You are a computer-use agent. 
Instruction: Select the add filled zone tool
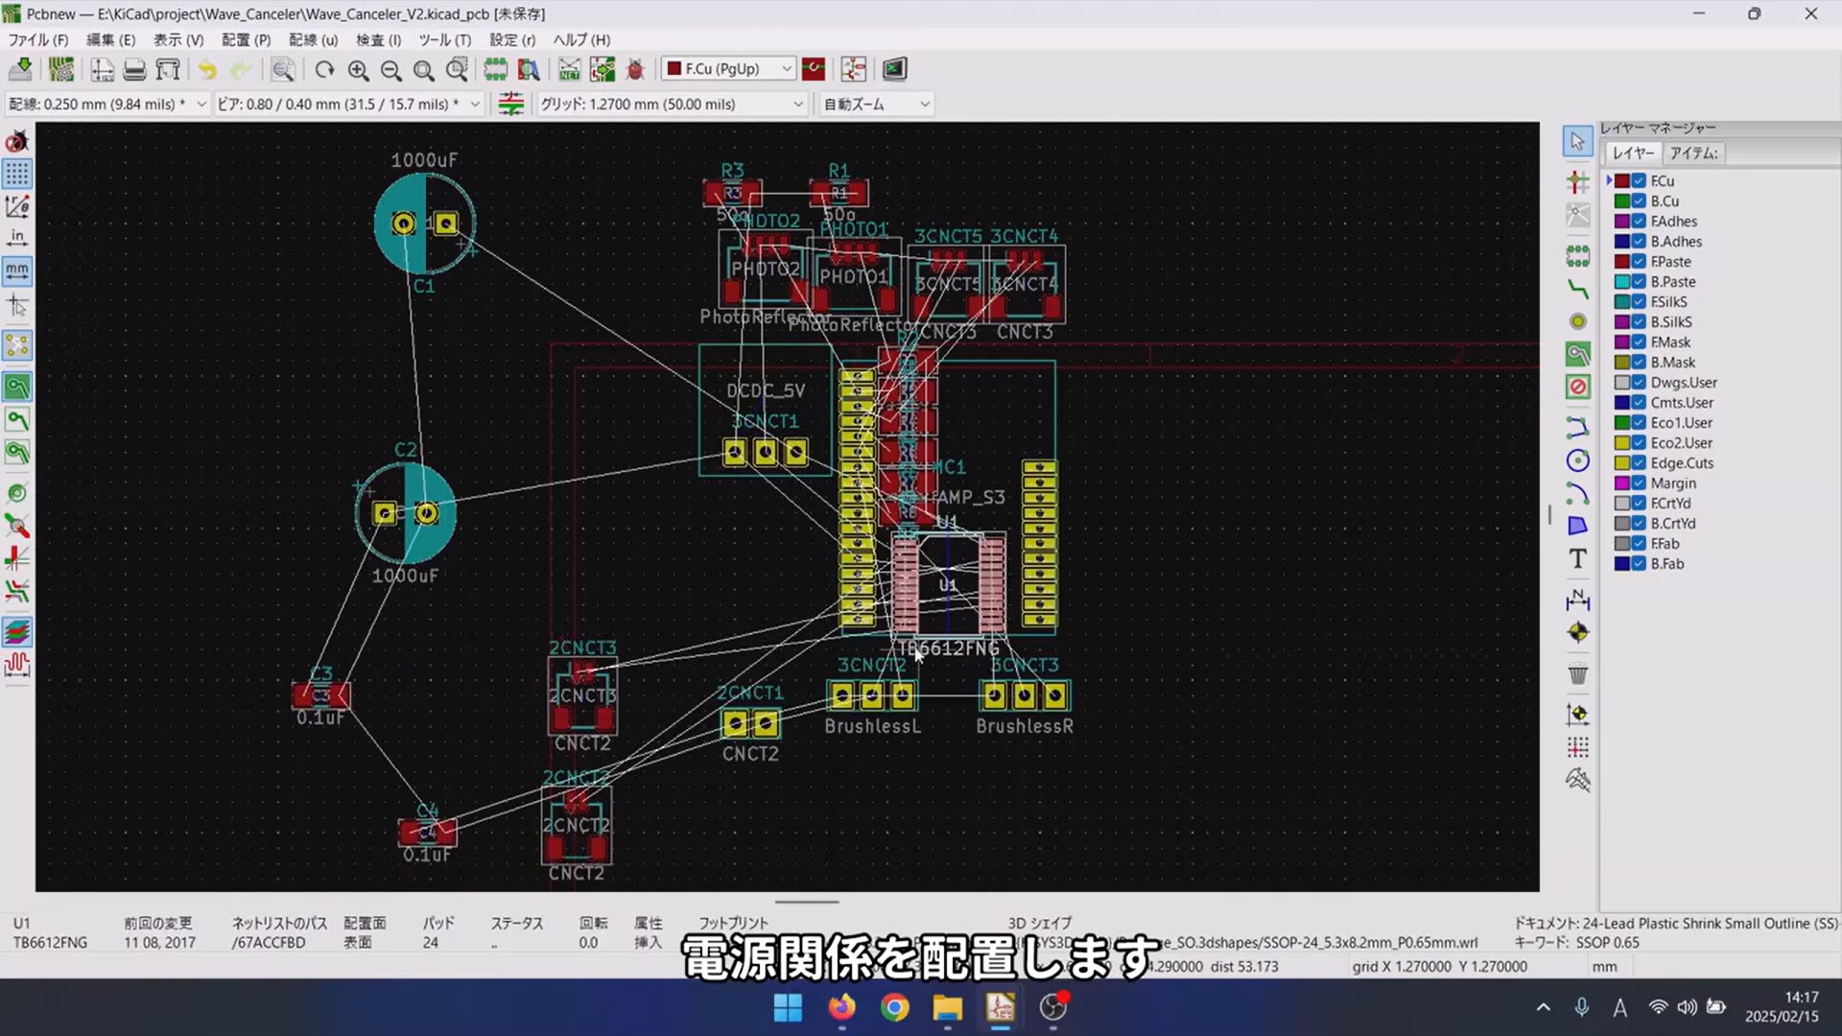point(1577,355)
